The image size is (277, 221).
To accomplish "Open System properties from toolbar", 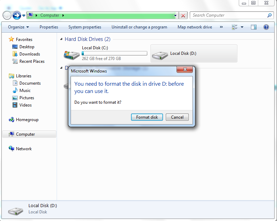I will [85, 27].
